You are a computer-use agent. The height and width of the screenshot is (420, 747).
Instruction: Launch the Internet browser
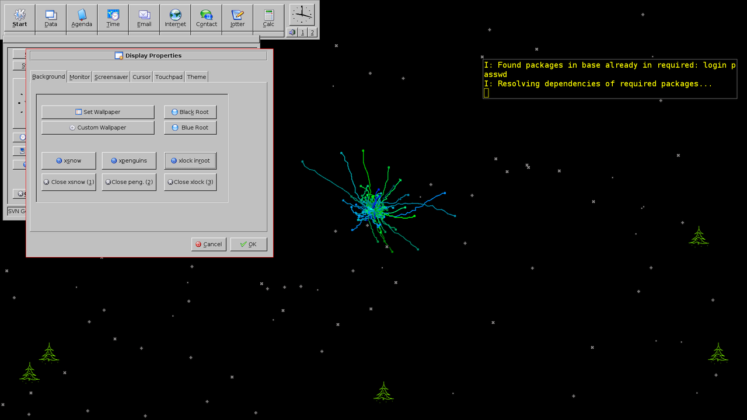pos(175,17)
